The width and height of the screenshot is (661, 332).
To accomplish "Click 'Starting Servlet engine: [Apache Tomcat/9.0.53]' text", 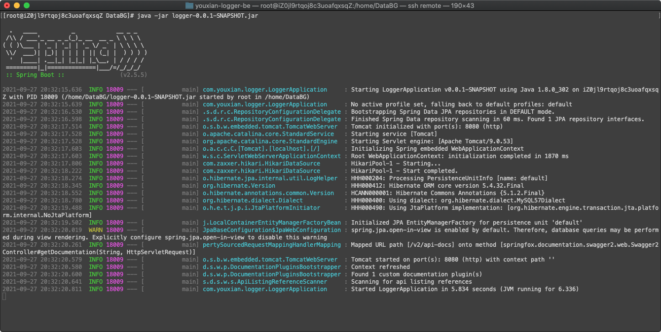I will 432,141.
